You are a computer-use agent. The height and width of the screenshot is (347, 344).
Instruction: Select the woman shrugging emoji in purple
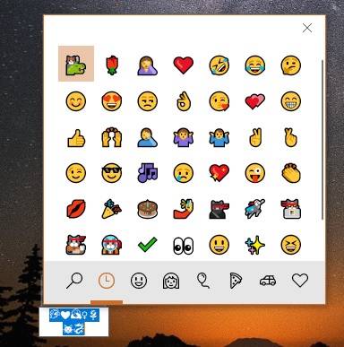tap(184, 137)
